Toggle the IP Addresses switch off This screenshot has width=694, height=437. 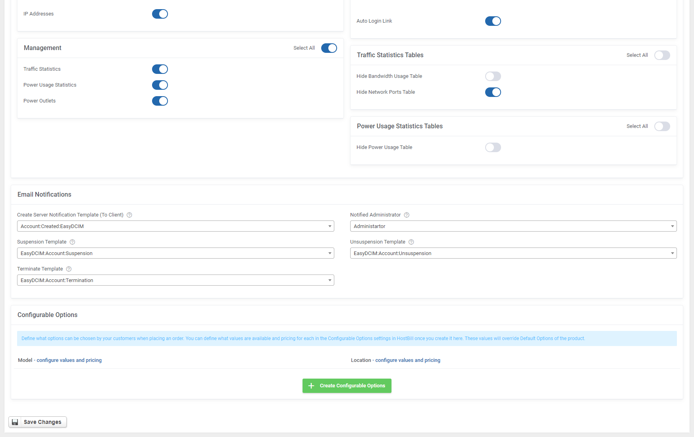160,14
